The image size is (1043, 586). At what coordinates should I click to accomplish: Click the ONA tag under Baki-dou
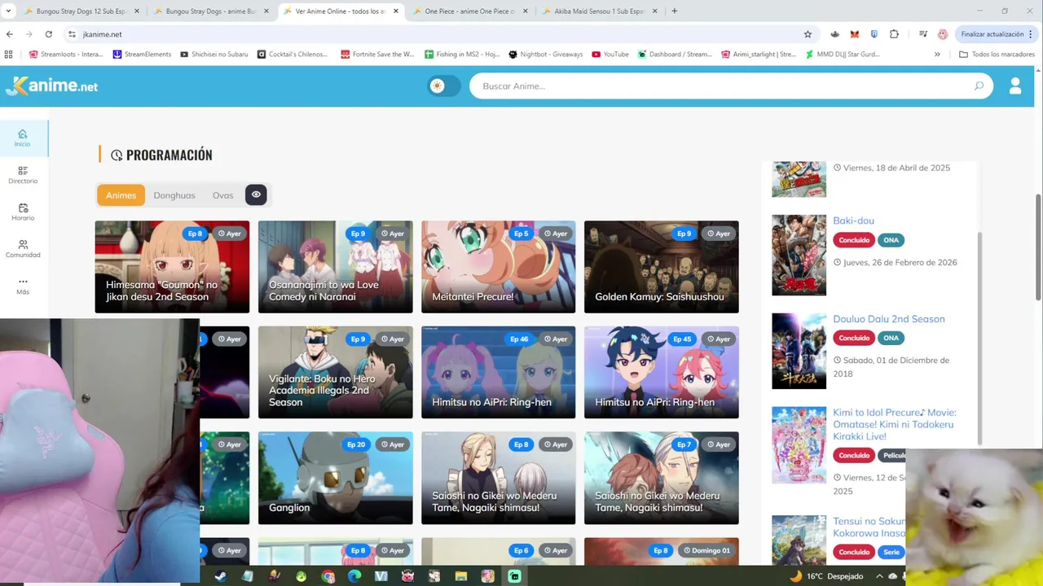(891, 240)
